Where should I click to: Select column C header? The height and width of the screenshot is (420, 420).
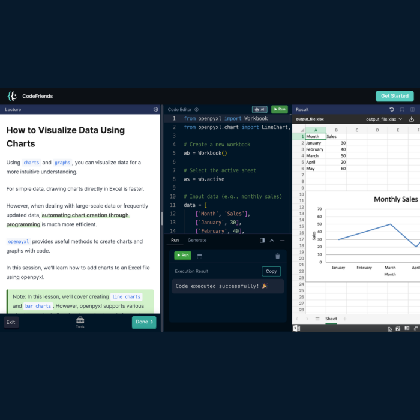click(357, 130)
